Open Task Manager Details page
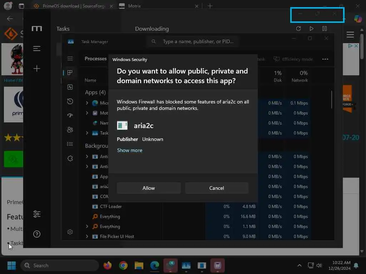The height and width of the screenshot is (274, 366). point(70,144)
